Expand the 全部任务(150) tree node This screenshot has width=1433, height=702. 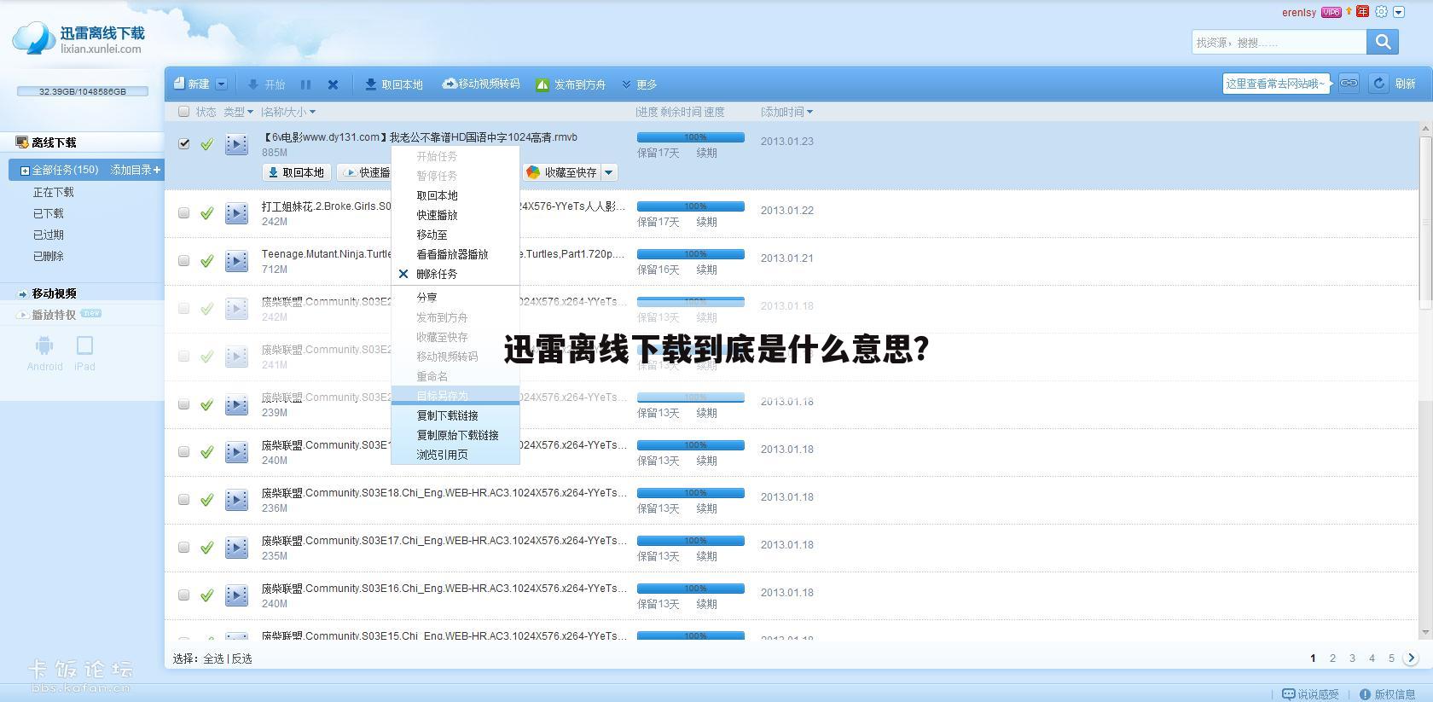click(x=25, y=171)
